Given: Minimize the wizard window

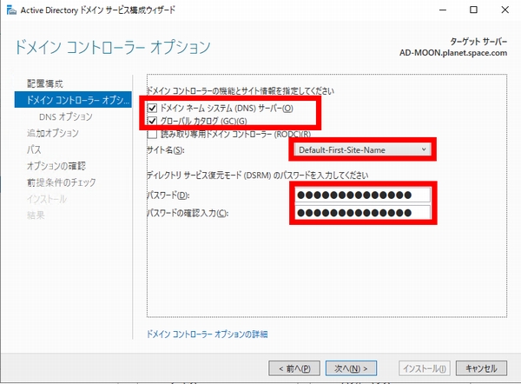Looking at the screenshot, I should point(443,10).
